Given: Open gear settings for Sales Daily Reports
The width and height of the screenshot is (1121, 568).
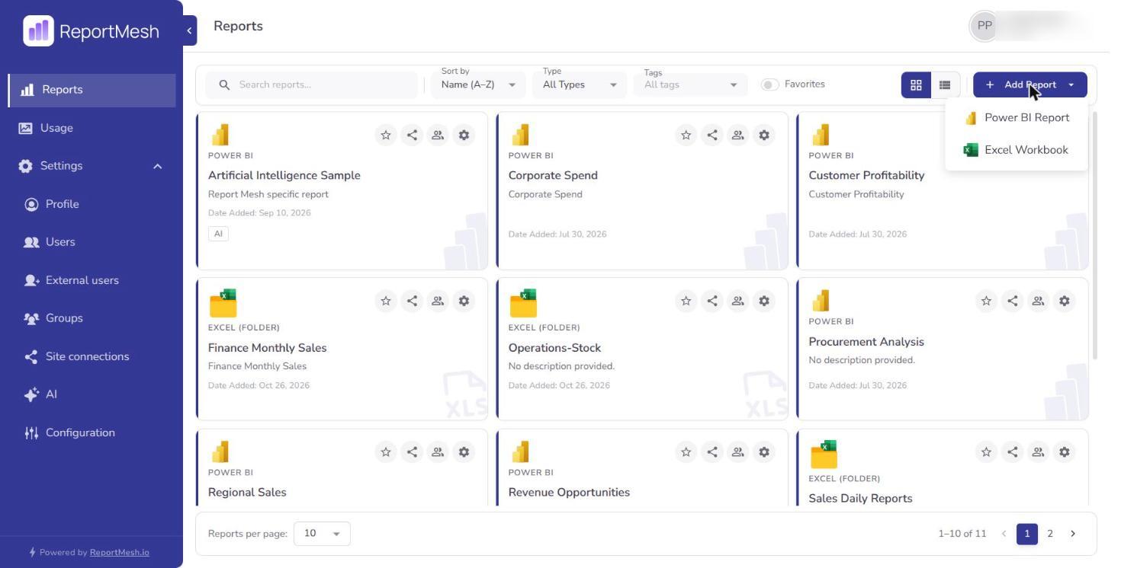Looking at the screenshot, I should 1065,452.
